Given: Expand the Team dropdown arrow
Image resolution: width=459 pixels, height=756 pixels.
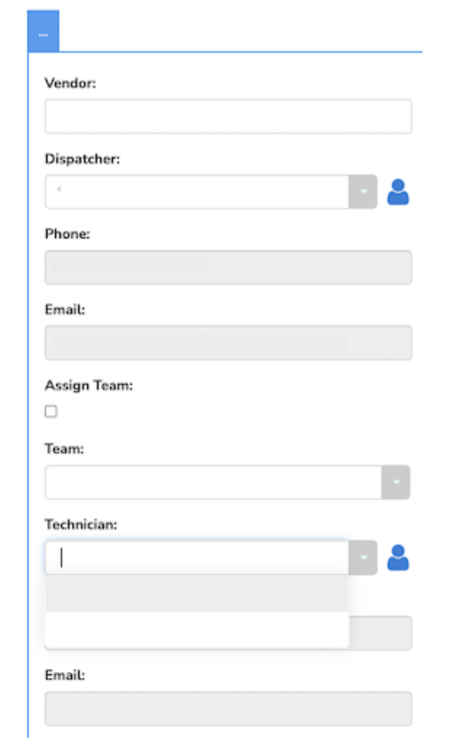Looking at the screenshot, I should (x=396, y=482).
